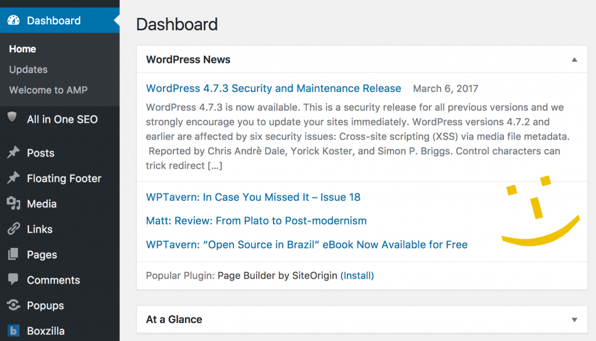
Task: Click the Media library icon
Action: point(13,204)
